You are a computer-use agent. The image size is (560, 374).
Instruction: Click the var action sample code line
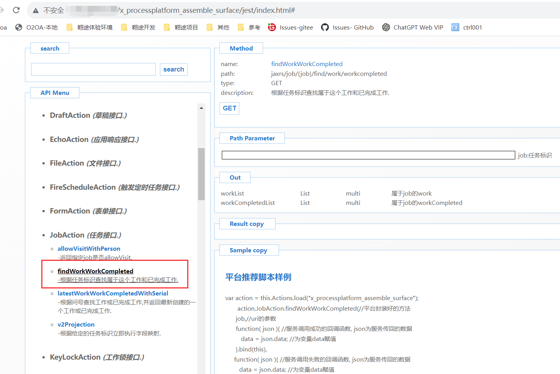[322, 298]
